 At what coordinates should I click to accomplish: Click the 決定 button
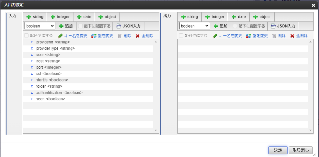coord(278,150)
